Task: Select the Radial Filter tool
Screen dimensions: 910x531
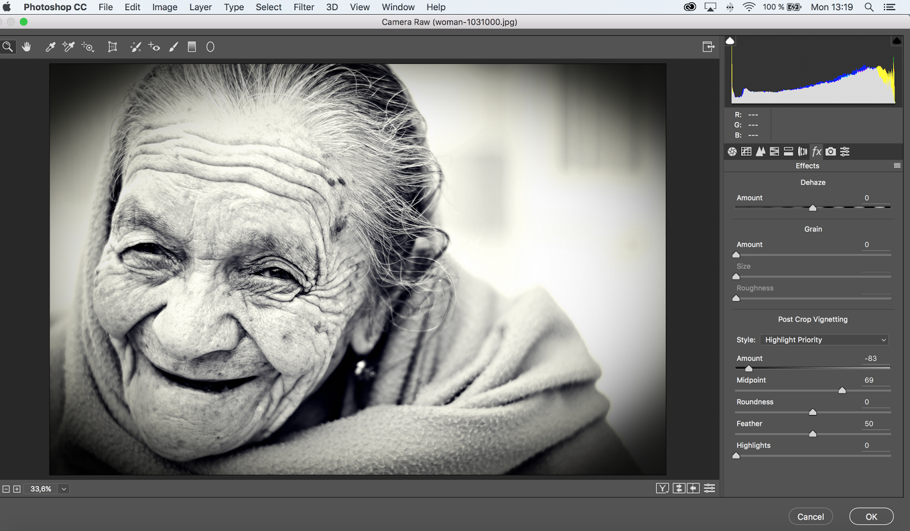Action: 210,47
